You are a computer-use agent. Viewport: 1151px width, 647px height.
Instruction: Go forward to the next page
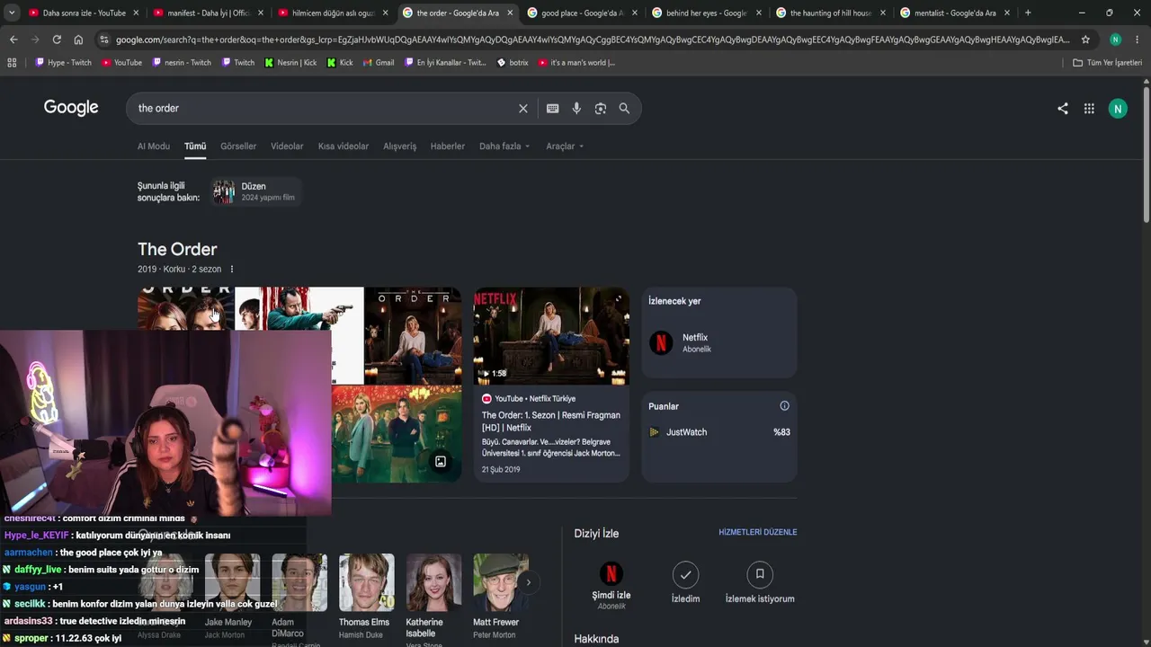[35, 40]
